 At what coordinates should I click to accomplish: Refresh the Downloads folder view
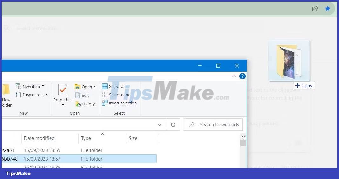[x=173, y=125]
